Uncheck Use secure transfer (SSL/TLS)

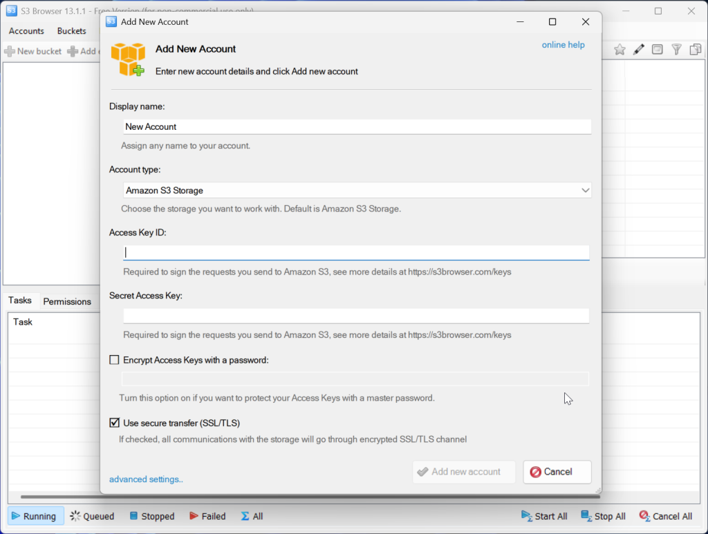[115, 423]
